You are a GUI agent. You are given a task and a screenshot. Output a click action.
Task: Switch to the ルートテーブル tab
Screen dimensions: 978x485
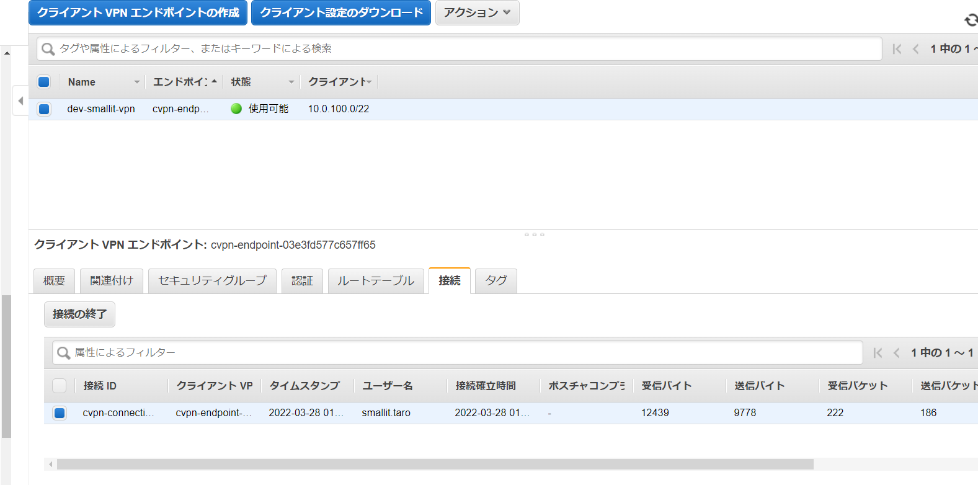pyautogui.click(x=376, y=281)
